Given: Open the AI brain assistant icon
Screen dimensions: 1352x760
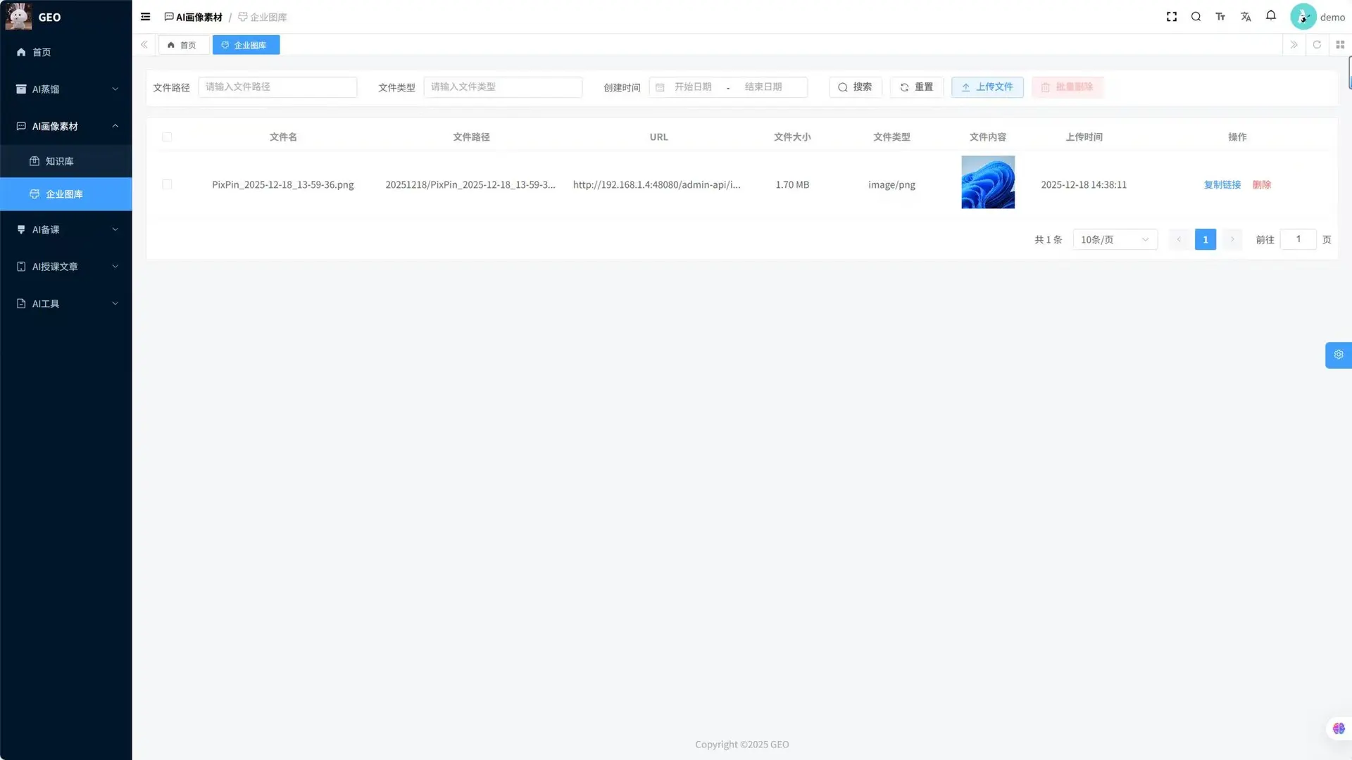Looking at the screenshot, I should coord(1339,728).
